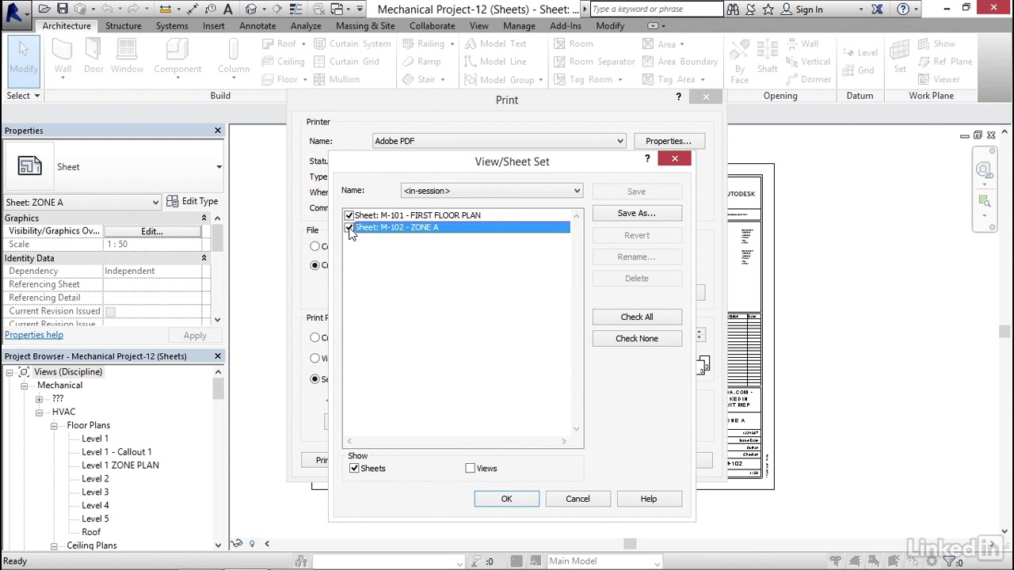Click the title bar help question icon
The image size is (1014, 570).
click(x=903, y=9)
